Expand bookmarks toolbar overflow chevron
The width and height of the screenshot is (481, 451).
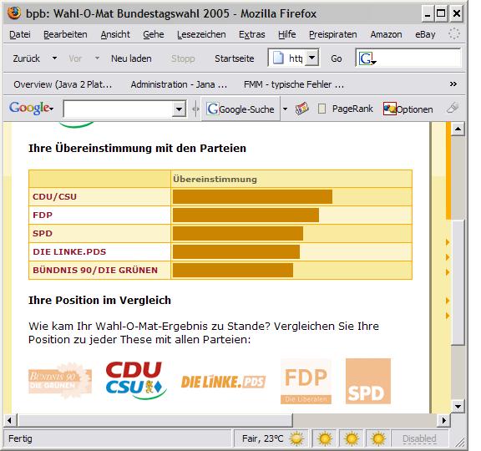click(x=453, y=84)
